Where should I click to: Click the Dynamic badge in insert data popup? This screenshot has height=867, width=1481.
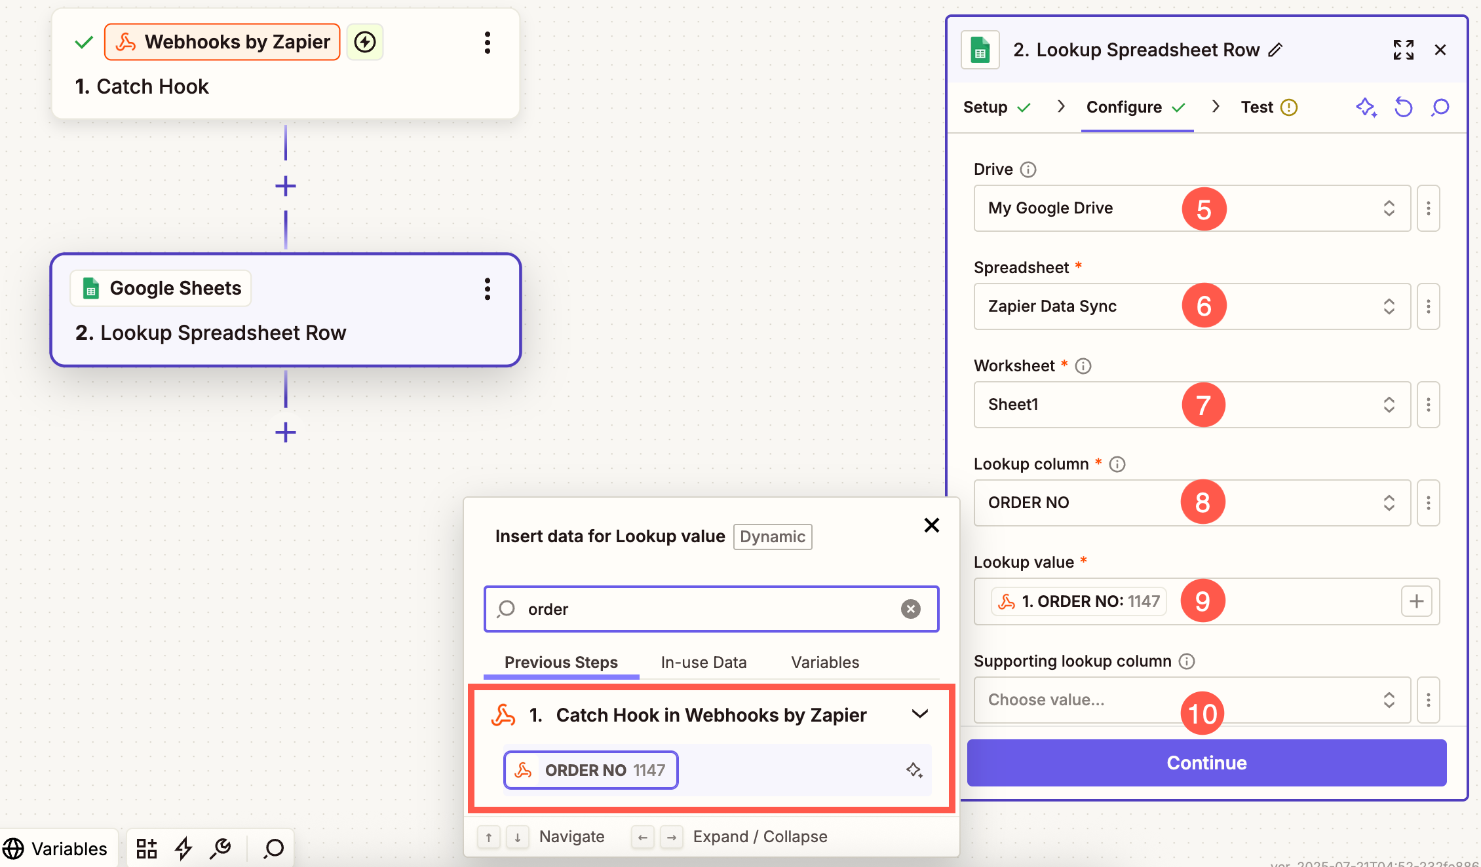click(x=773, y=537)
